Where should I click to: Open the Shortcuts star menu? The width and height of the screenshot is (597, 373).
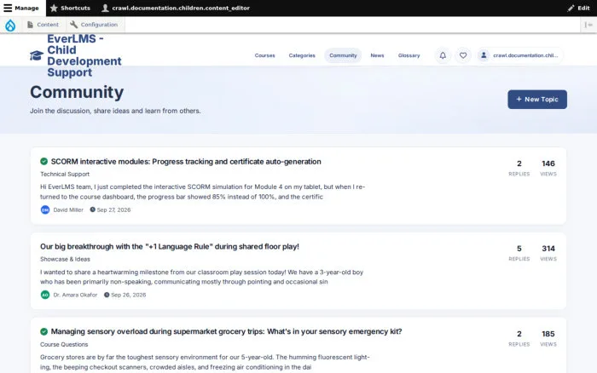(70, 8)
